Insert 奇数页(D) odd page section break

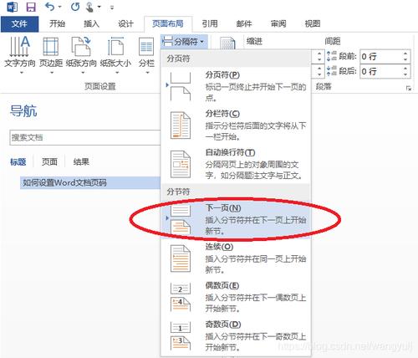tap(236, 335)
